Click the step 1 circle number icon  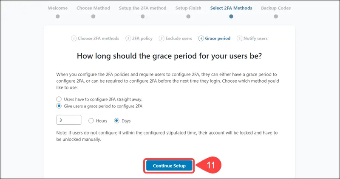coord(74,39)
